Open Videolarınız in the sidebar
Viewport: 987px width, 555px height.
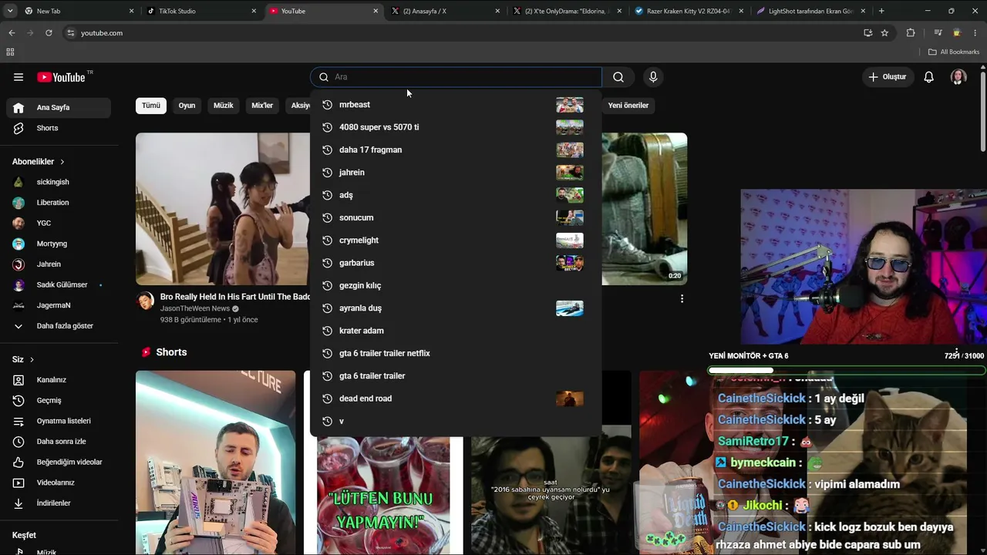coord(59,483)
